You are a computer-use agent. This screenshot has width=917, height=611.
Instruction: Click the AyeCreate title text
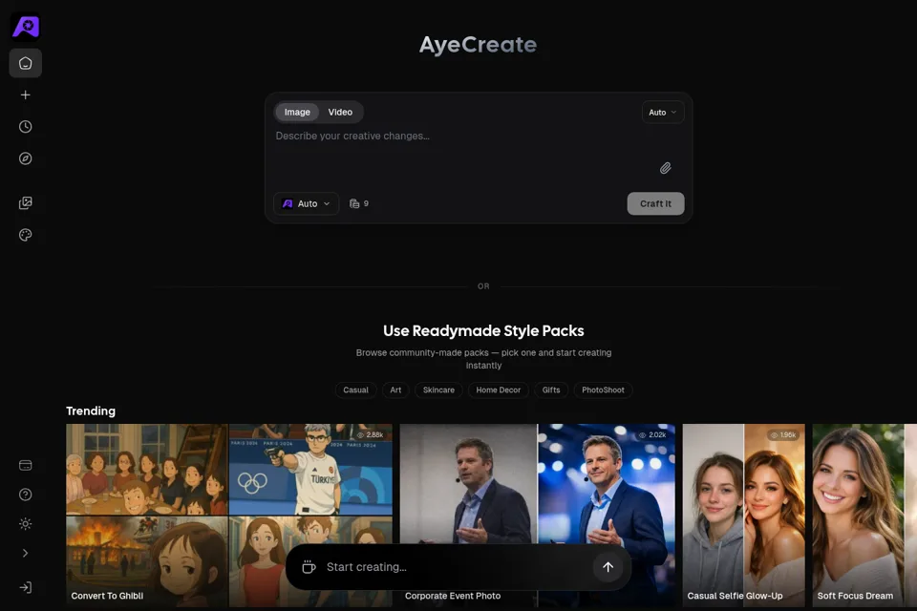click(x=478, y=45)
